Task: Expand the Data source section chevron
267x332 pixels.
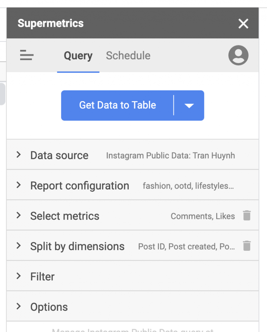Action: pos(19,155)
